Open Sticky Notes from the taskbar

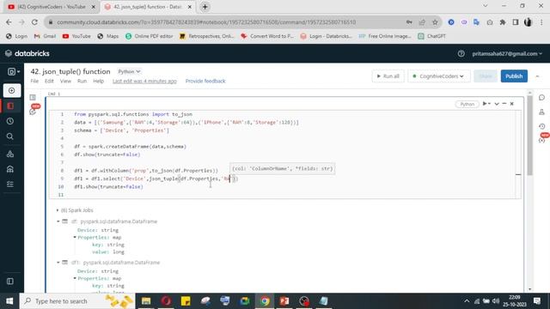186,301
